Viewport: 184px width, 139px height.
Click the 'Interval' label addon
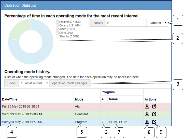pos(98,23)
